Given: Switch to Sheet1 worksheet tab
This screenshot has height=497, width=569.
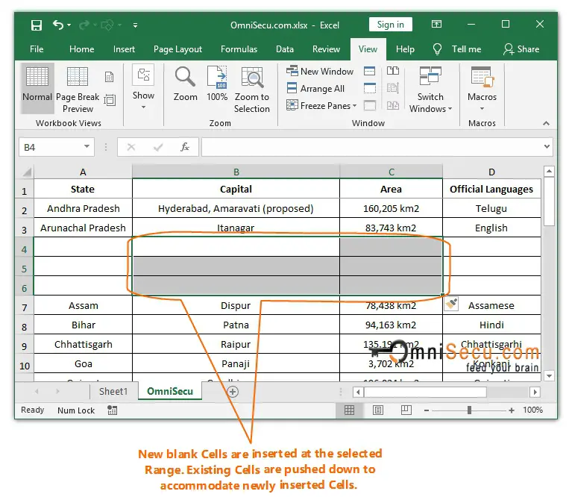Looking at the screenshot, I should (113, 391).
